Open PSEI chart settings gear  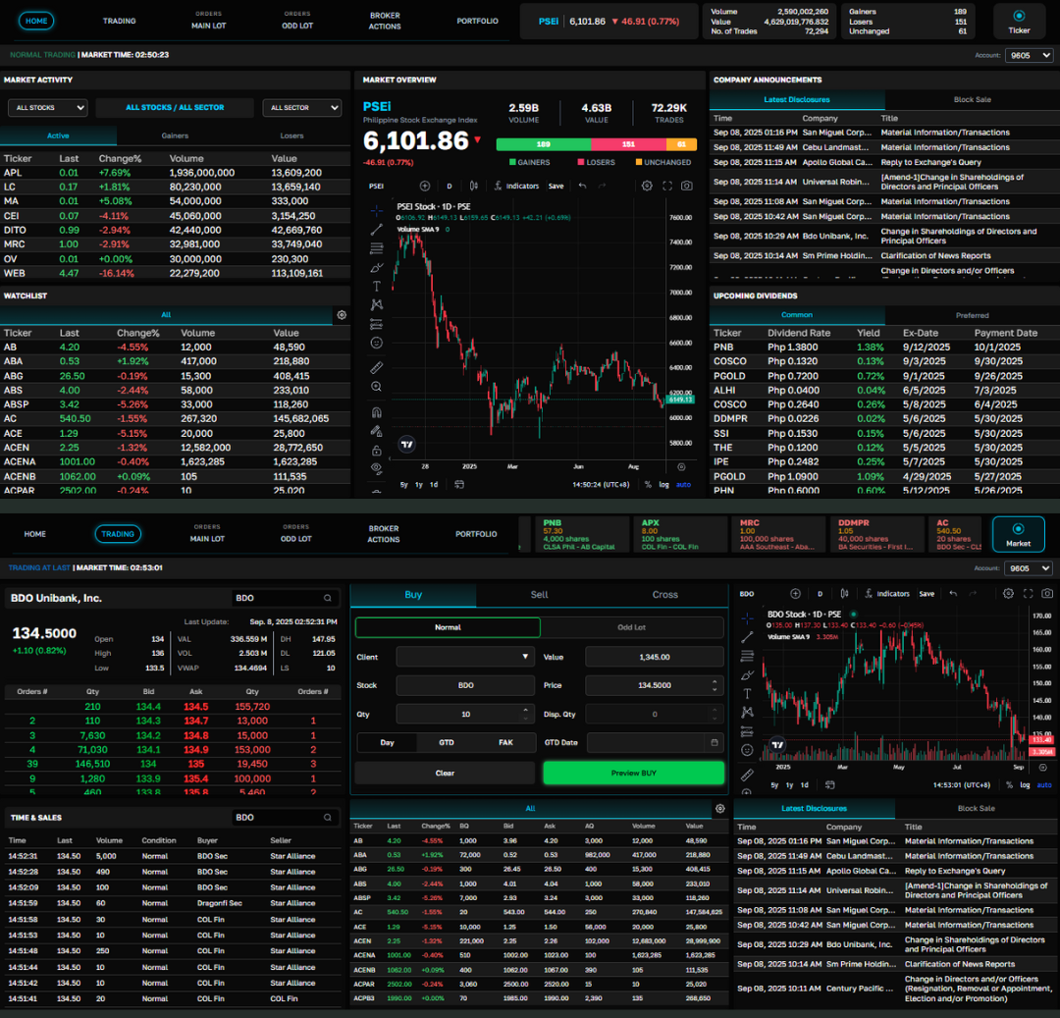click(x=647, y=186)
